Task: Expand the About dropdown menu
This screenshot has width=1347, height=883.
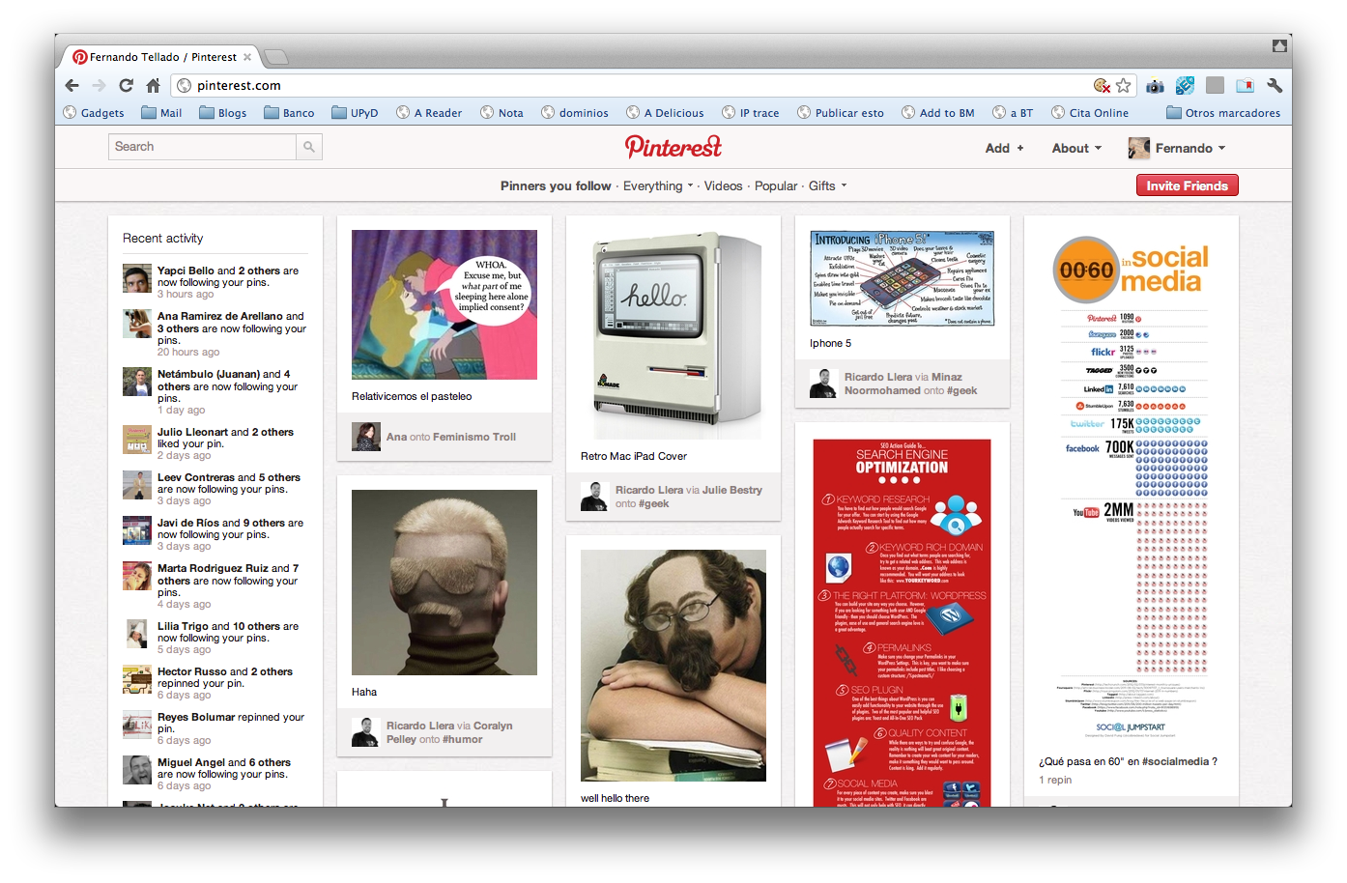Action: (x=1076, y=148)
